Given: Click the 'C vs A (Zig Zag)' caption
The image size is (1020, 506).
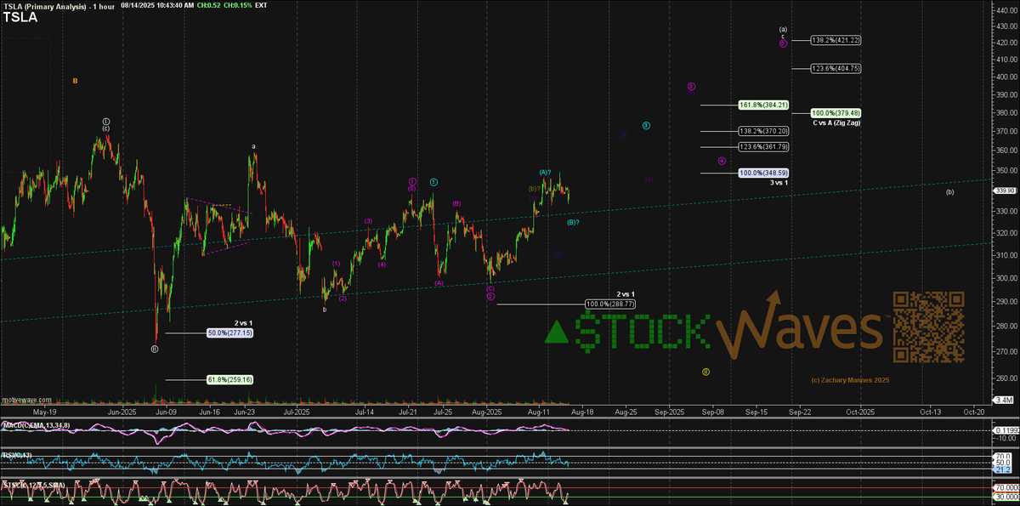Looking at the screenshot, I should 837,123.
